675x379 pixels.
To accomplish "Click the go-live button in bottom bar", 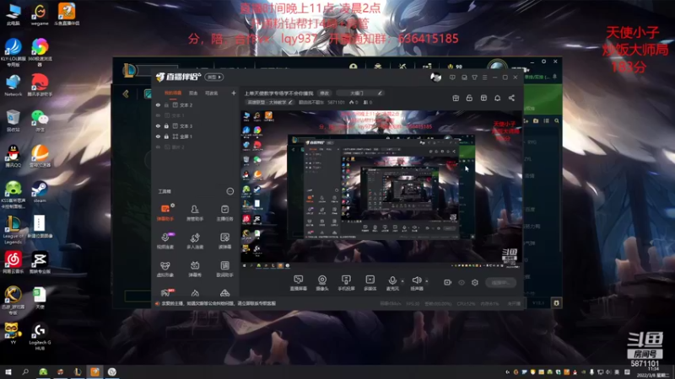I will point(500,282).
